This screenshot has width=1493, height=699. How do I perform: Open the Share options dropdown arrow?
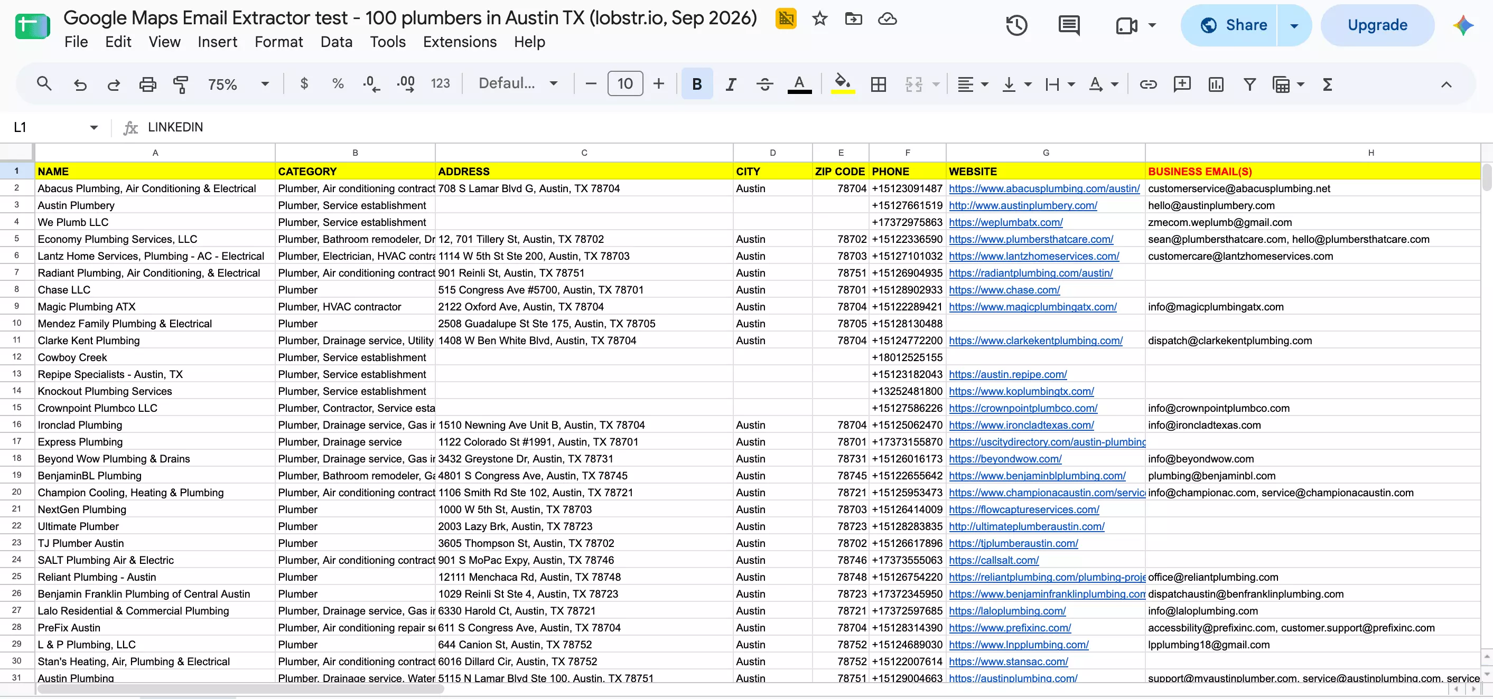click(x=1294, y=25)
